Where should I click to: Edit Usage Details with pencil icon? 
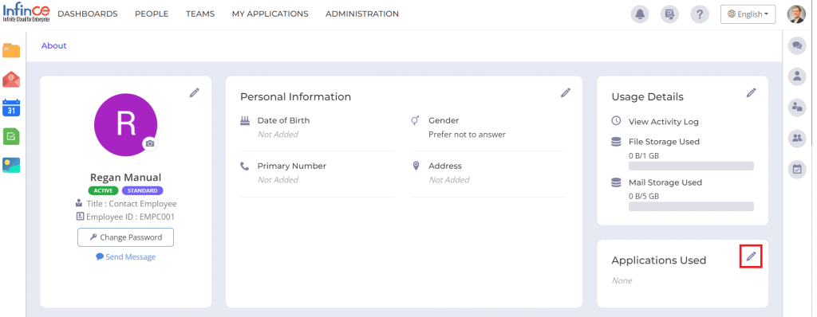click(751, 92)
